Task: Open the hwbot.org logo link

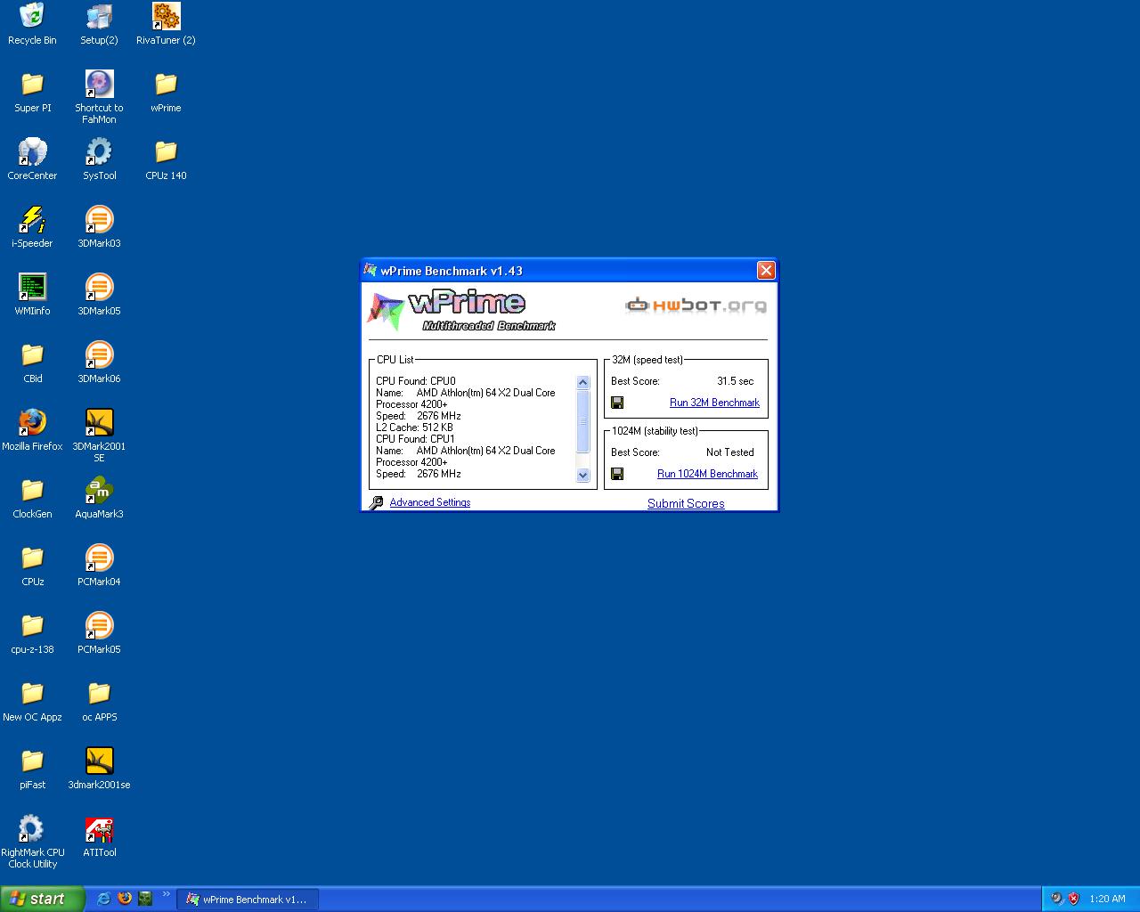Action: [x=696, y=305]
